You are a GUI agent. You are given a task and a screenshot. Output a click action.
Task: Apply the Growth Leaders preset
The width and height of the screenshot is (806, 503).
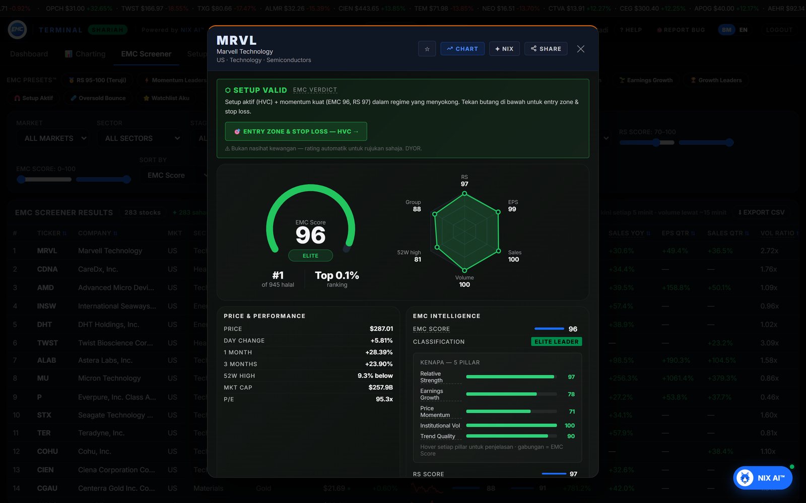pos(716,80)
